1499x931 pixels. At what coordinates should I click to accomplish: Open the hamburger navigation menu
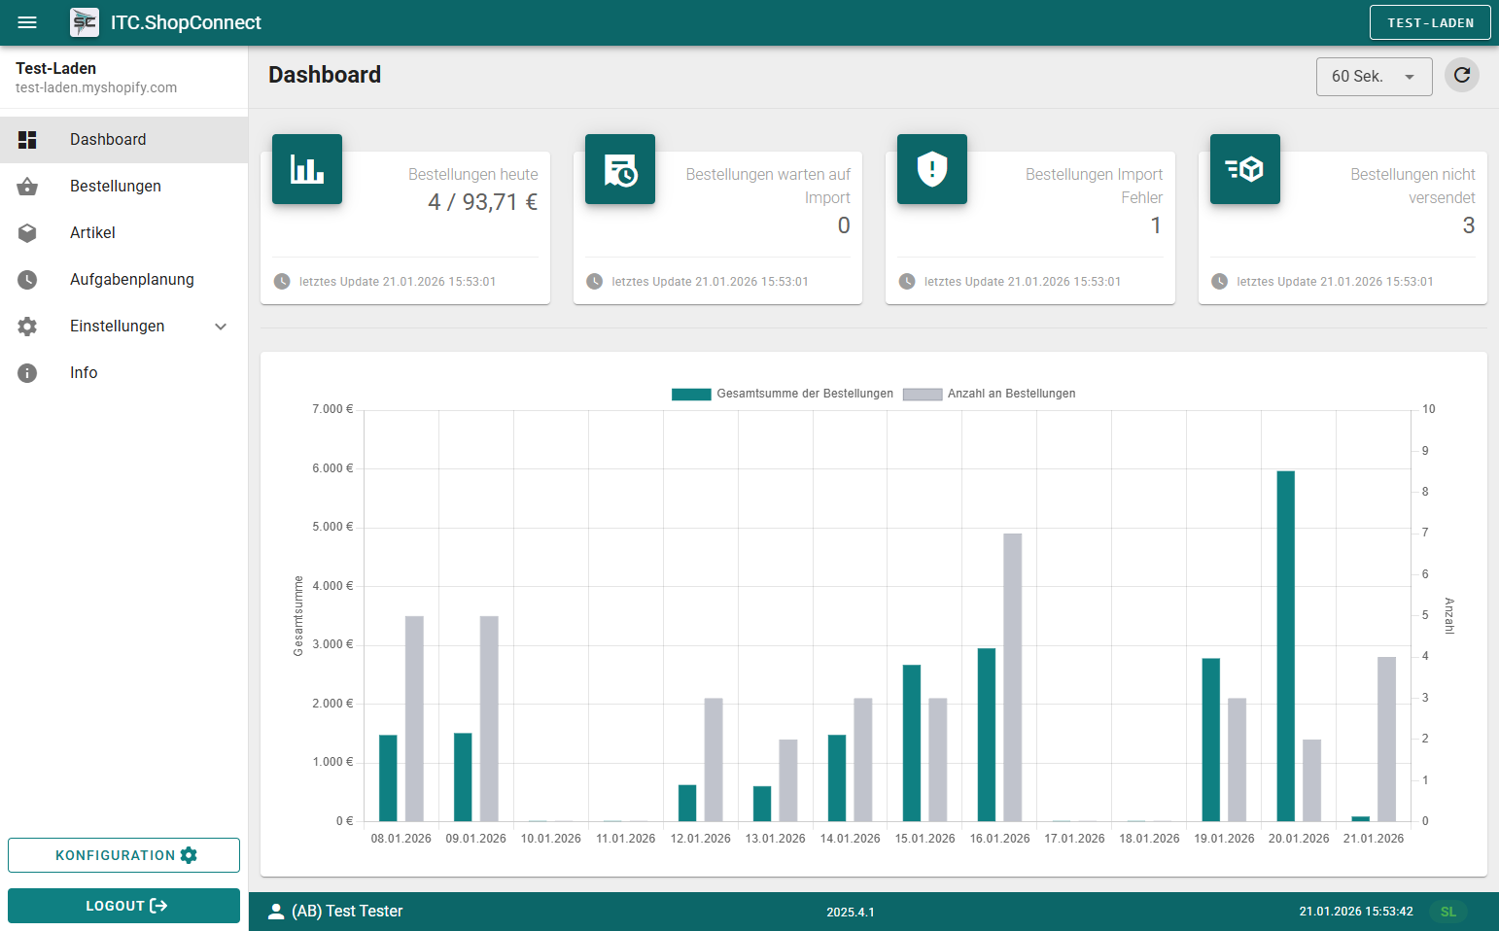point(26,22)
